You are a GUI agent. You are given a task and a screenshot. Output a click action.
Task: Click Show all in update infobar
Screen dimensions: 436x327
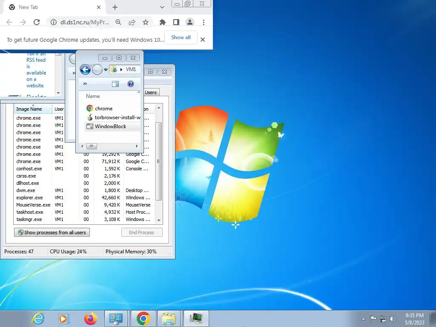pyautogui.click(x=181, y=37)
